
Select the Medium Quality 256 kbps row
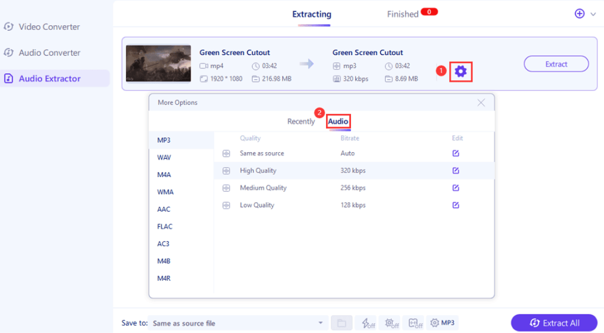(354, 188)
